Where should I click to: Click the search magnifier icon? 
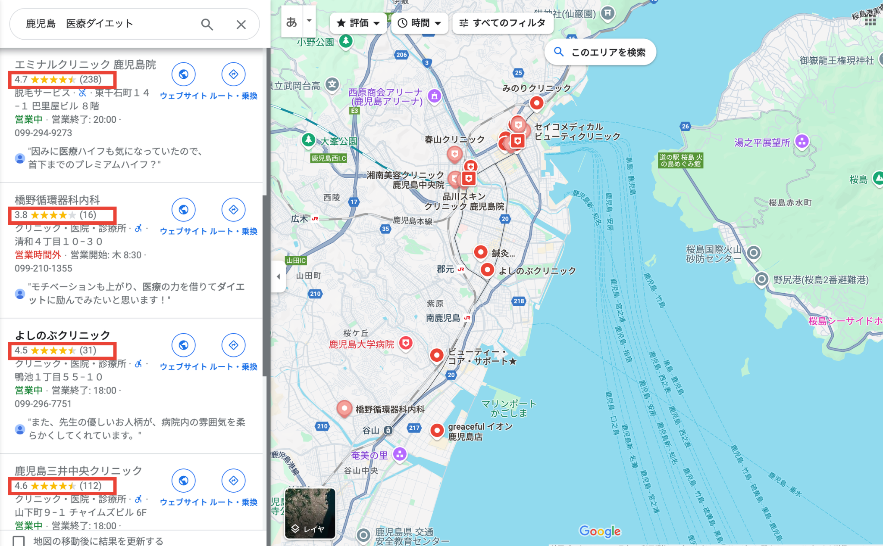207,24
